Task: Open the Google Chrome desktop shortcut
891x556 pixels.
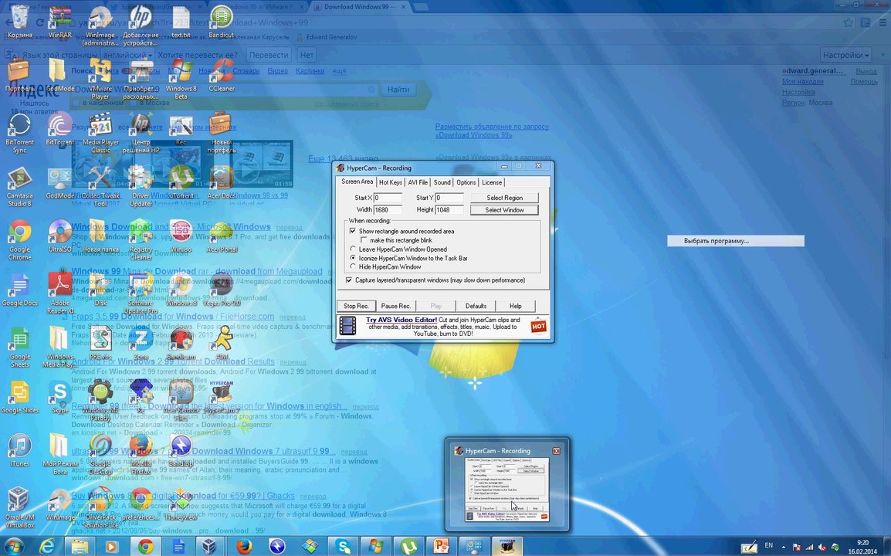Action: pos(19,240)
